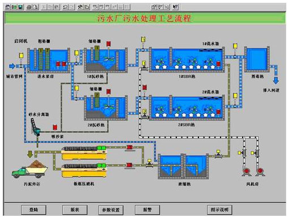Open the 报表 reports button

(75, 210)
